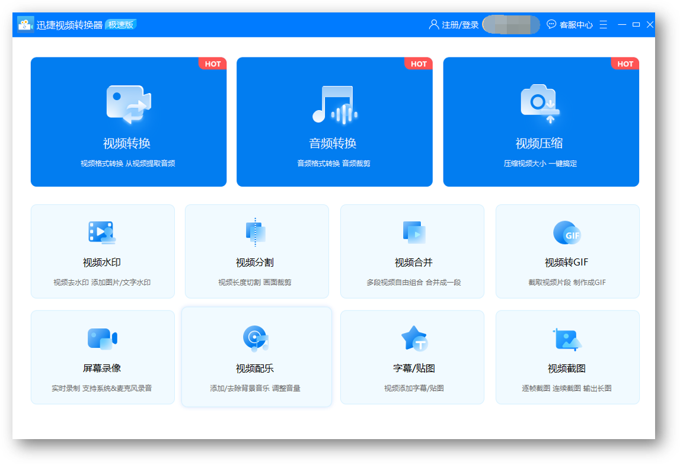Click the 迅捷视频转换器 app logo icon

click(25, 24)
